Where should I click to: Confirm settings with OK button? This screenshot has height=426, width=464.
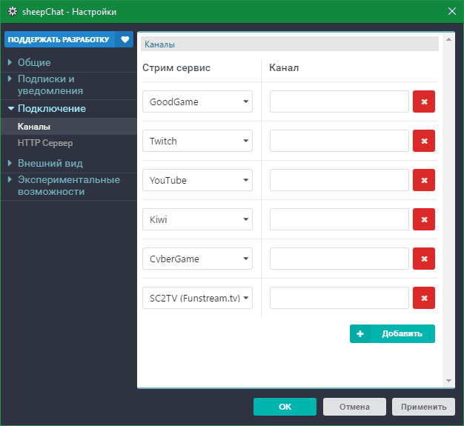(285, 407)
